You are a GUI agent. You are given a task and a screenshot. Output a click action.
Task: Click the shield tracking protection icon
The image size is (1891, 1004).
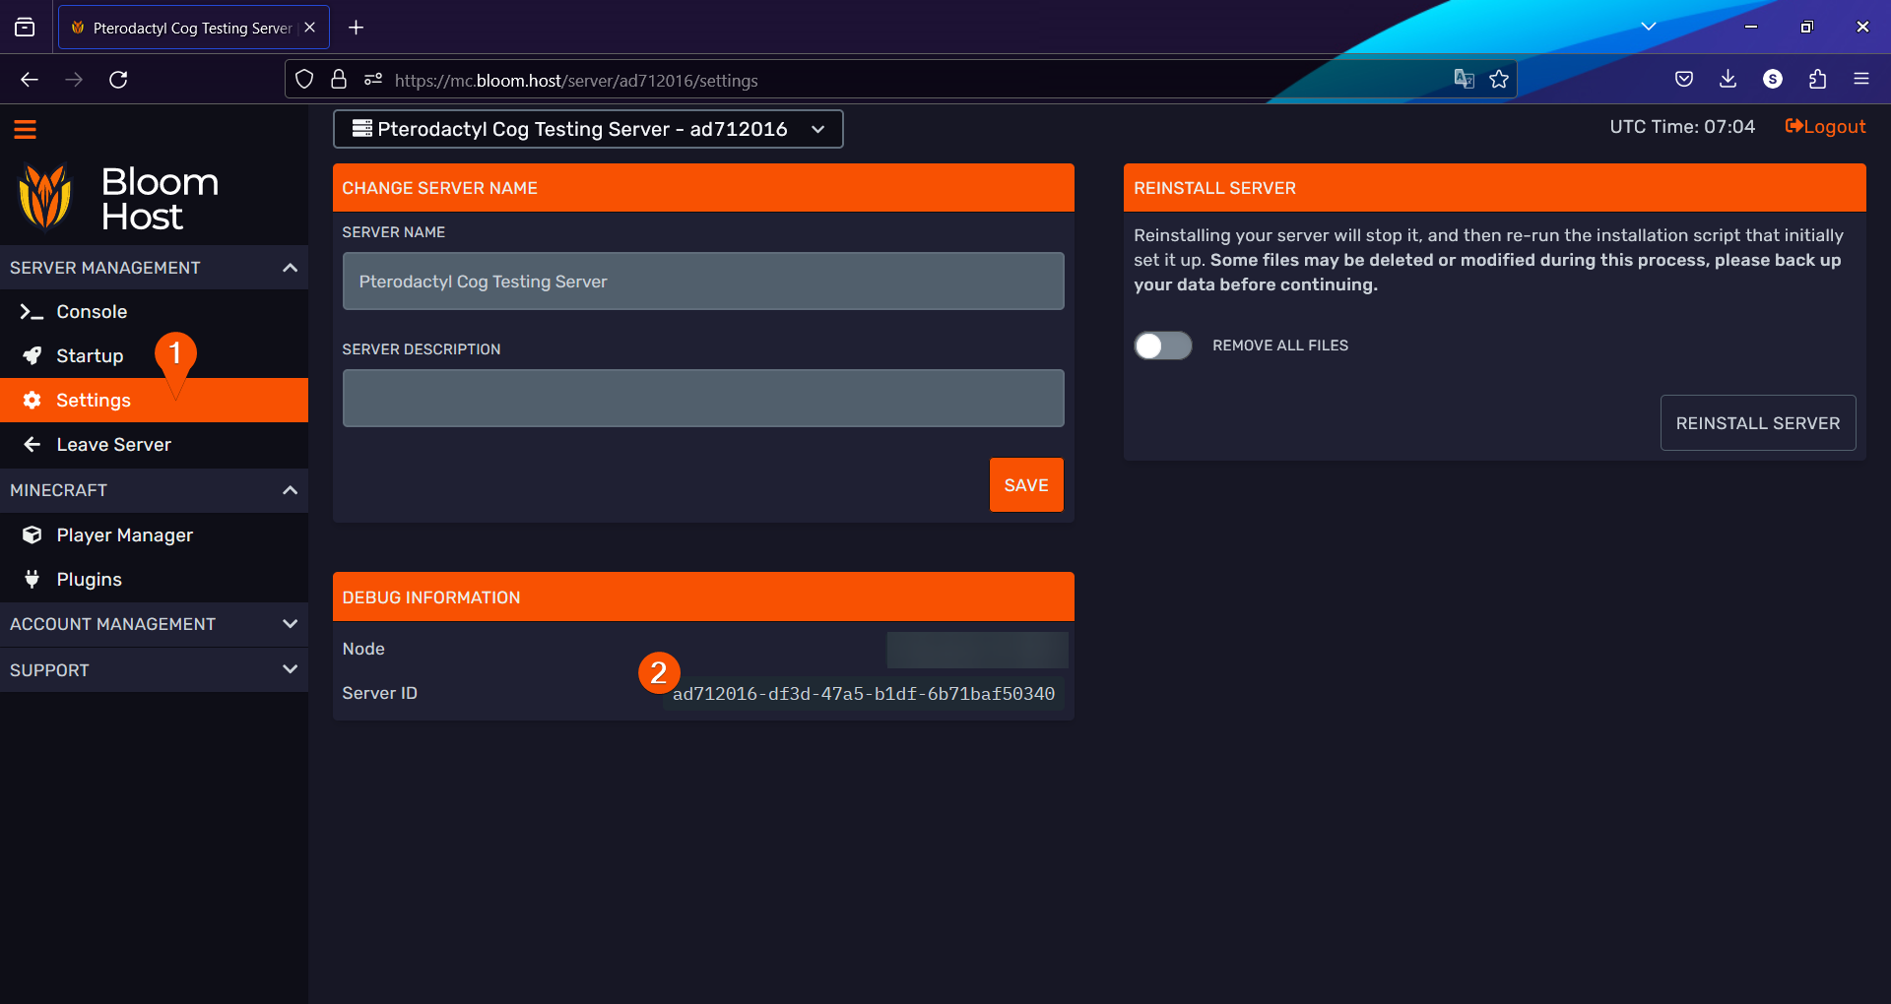click(304, 80)
